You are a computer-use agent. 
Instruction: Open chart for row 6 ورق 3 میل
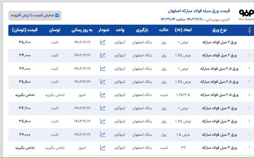tap(103, 108)
